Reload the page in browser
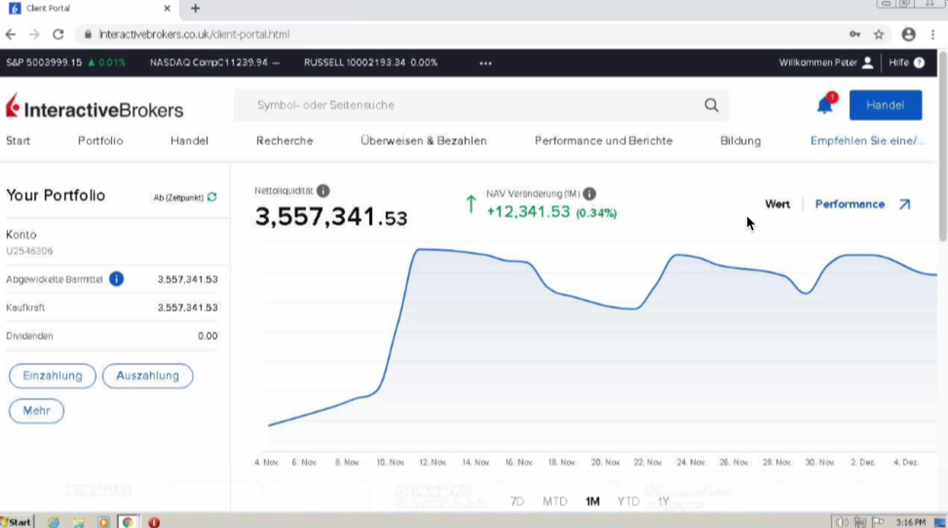 pyautogui.click(x=58, y=34)
